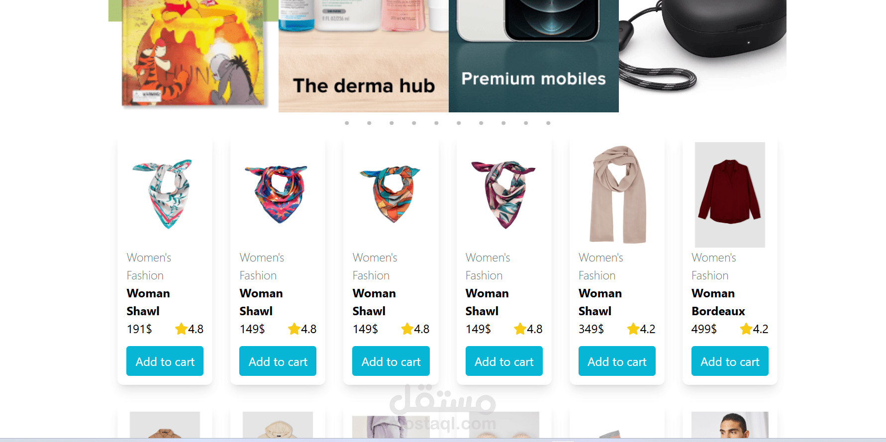Select the fifth carousel pagination dot

point(436,123)
